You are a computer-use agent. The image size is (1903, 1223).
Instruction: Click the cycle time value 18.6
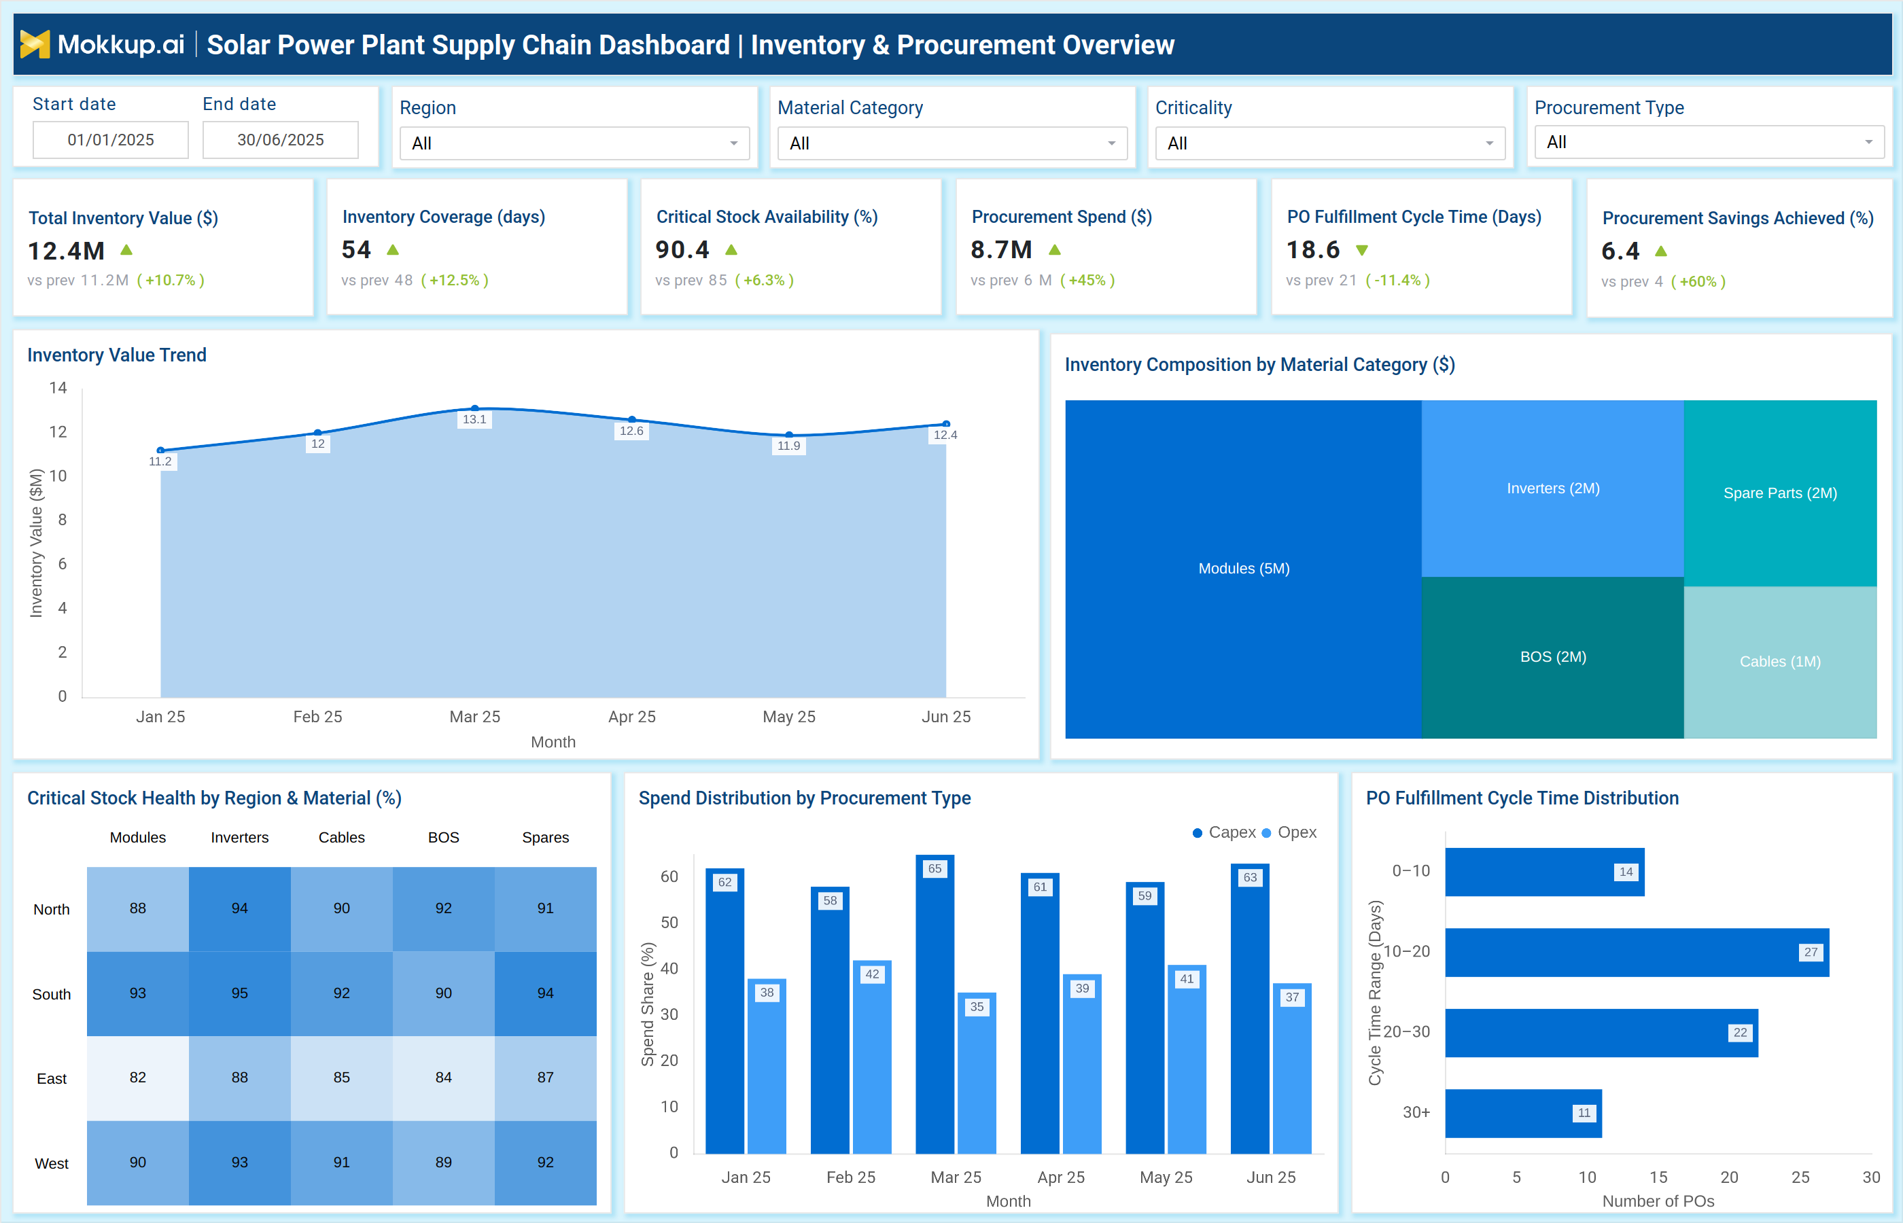[x=1313, y=249]
